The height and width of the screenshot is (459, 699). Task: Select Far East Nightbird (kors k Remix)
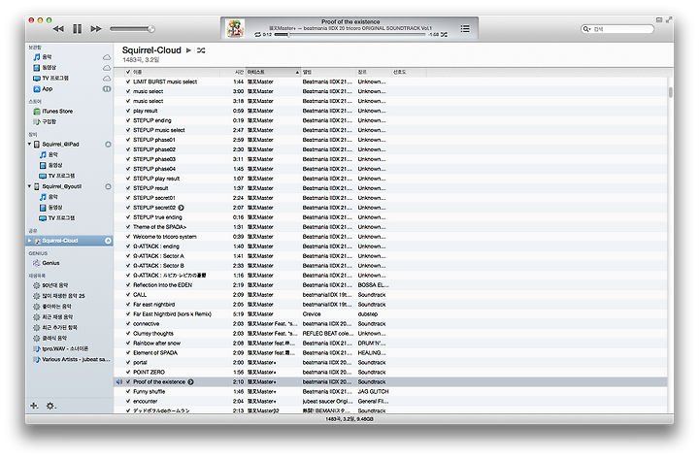tap(390, 313)
